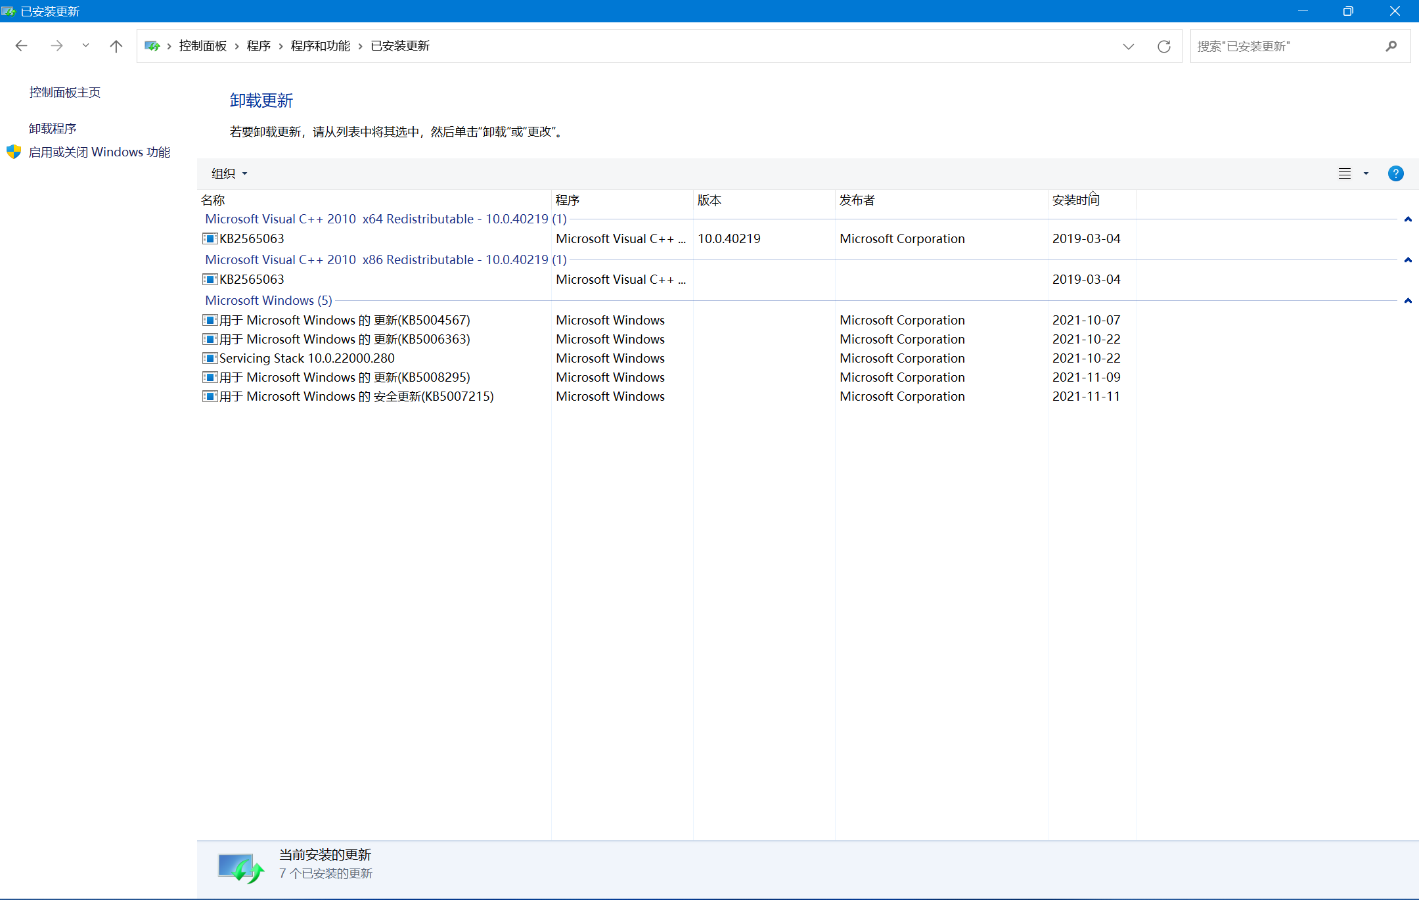The image size is (1419, 900).
Task: Open 卸载程序 link in sidebar
Action: tap(53, 129)
